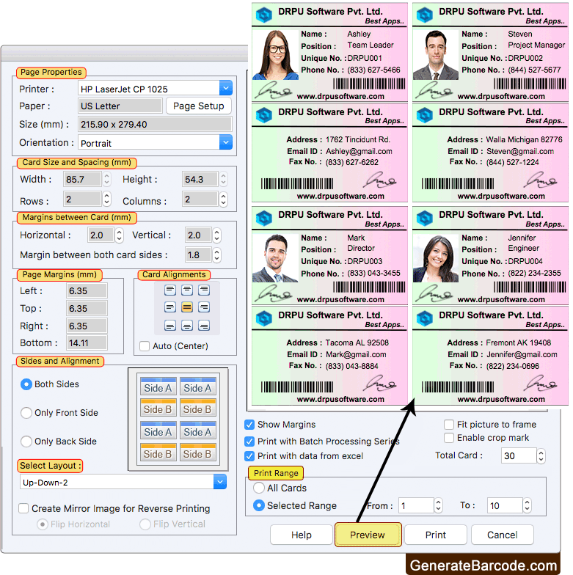Viewport: 573px width, 575px height.
Task: Adjust margin between both card sides stepper
Action: 217,255
